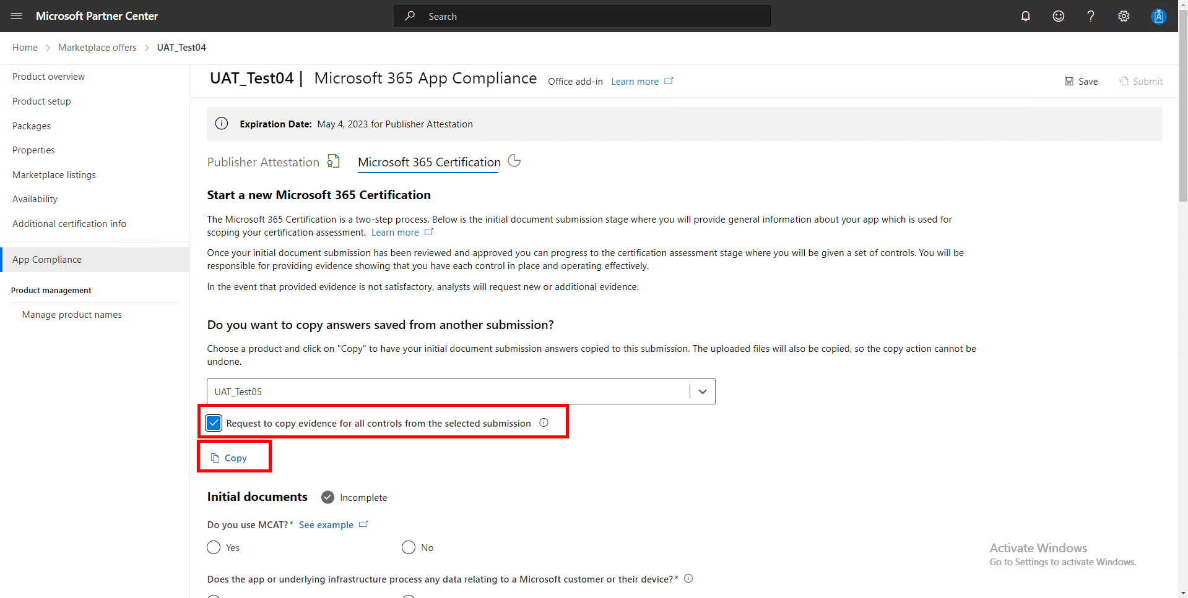
Task: Go to Marketplace offers breadcrumb
Action: point(97,48)
